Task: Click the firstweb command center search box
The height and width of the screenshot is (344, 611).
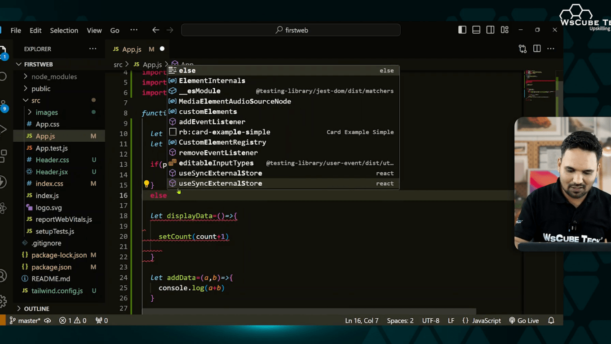Action: 291,30
